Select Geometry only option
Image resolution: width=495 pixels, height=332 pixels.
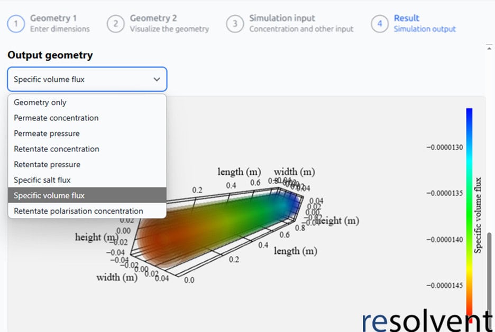[40, 102]
